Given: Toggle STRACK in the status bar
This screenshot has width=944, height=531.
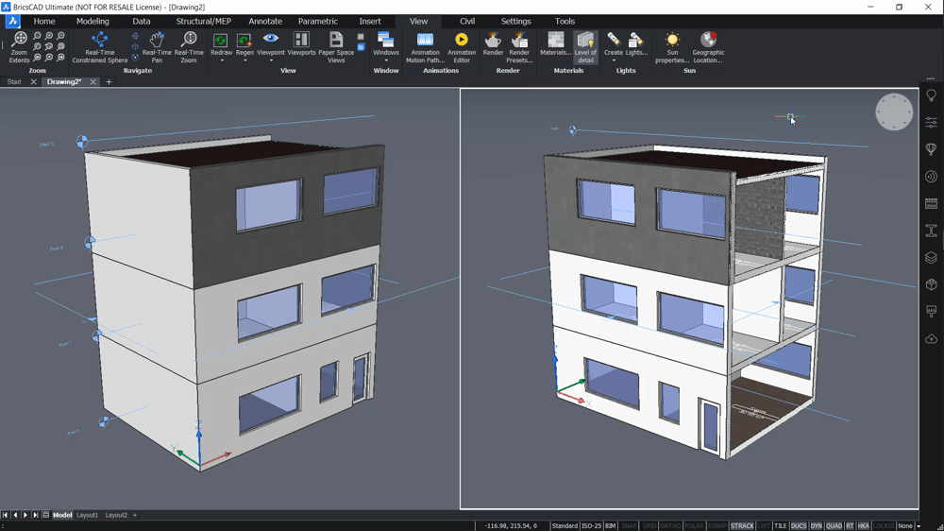Looking at the screenshot, I should (x=742, y=526).
